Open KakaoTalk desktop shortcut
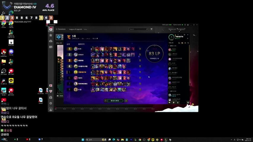 [11, 81]
